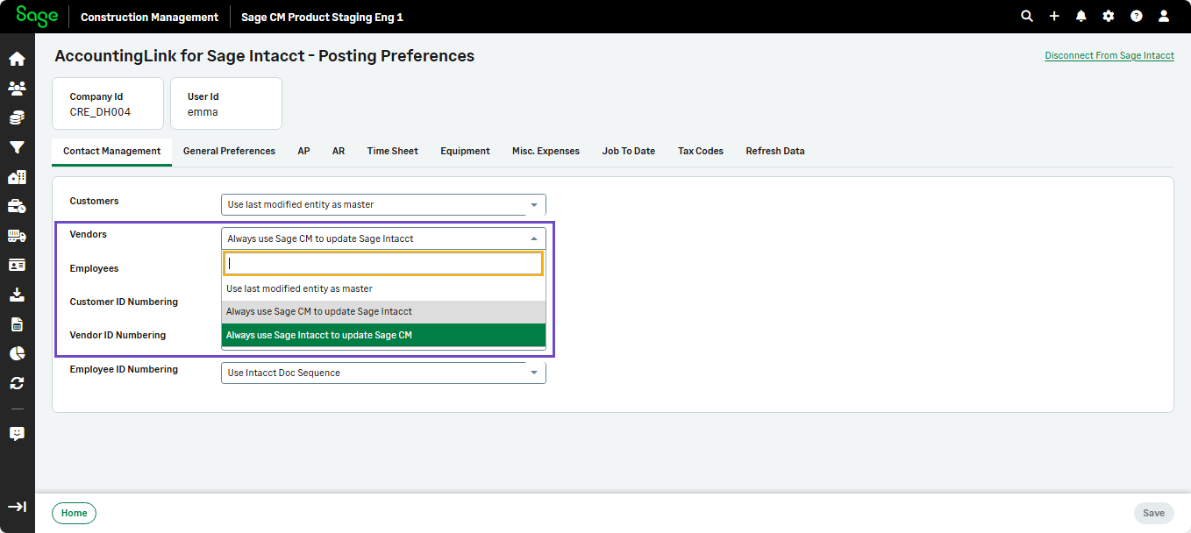Open the Job To Date tab
Viewport: 1191px width, 533px height.
click(x=629, y=151)
